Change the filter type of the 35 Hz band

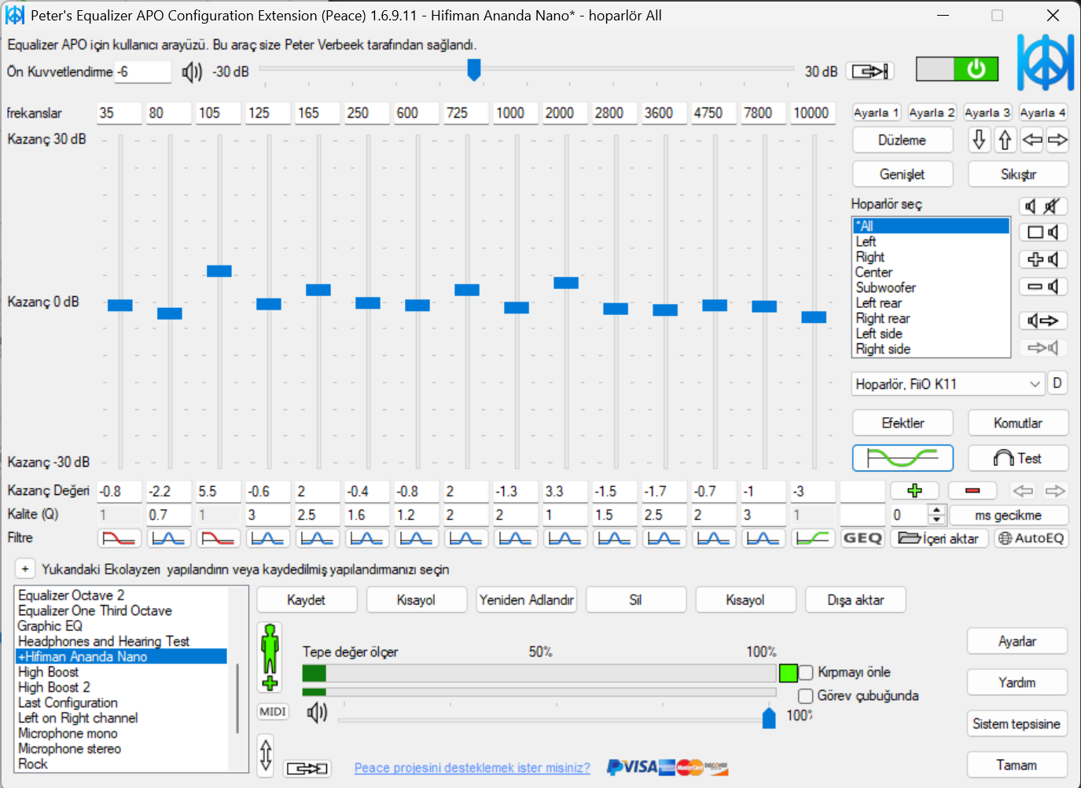coord(119,538)
